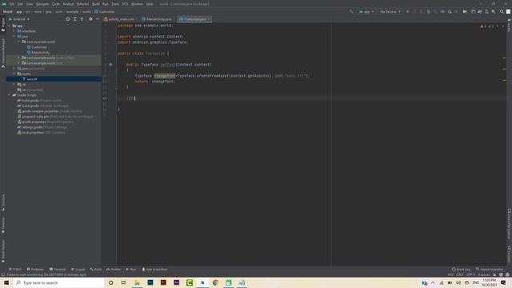Switch to activity_main.xml editor tab
Image resolution: width=512 pixels, height=288 pixels.
[x=121, y=19]
